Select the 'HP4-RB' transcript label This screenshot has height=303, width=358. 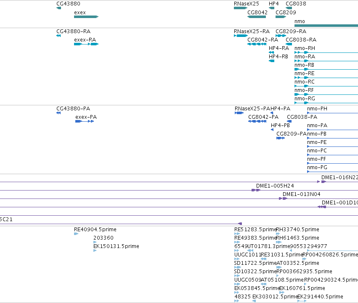tap(278, 57)
